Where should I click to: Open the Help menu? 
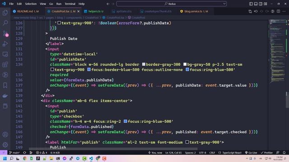point(81,4)
